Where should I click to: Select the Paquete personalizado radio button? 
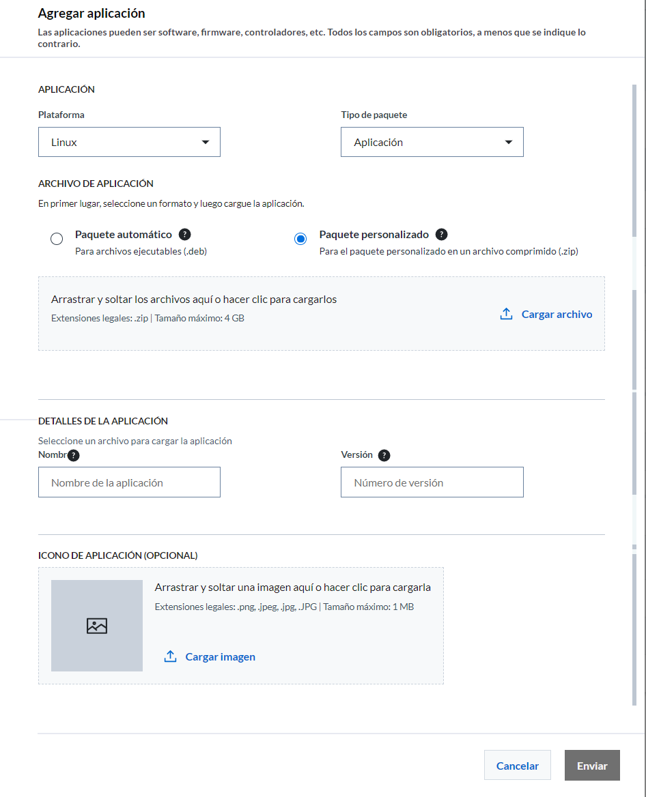coord(300,238)
